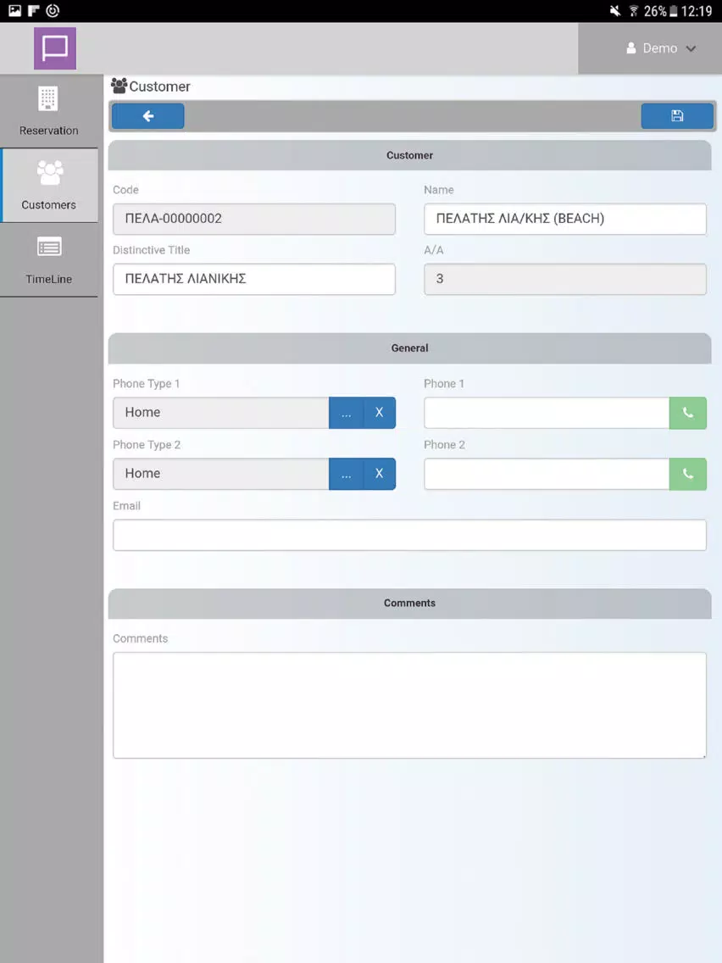Viewport: 722px width, 963px height.
Task: Open Phone Type 2 lookup with the ellipsis button
Action: pyautogui.click(x=347, y=474)
